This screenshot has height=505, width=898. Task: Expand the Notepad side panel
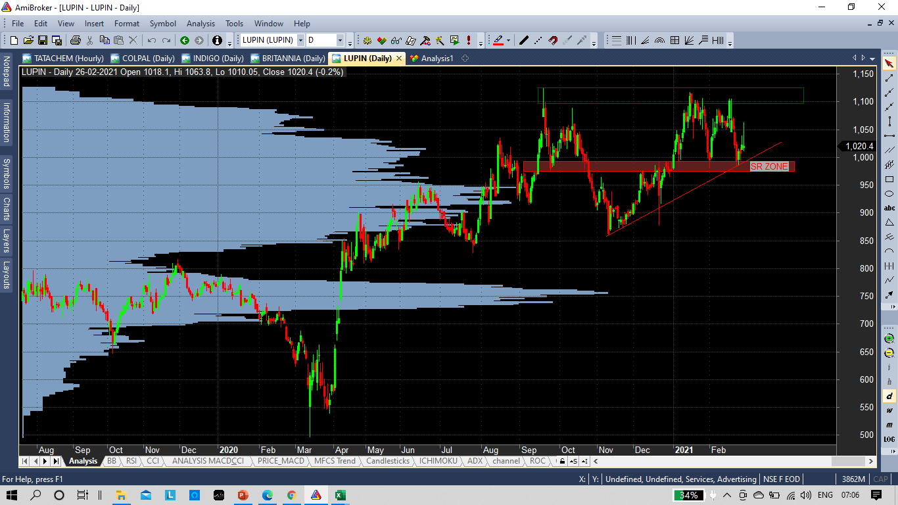[7, 72]
